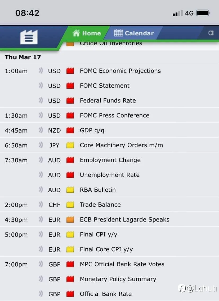219x301 pixels.
Task: Open the Forex Factory menu icon
Action: [x=29, y=37]
